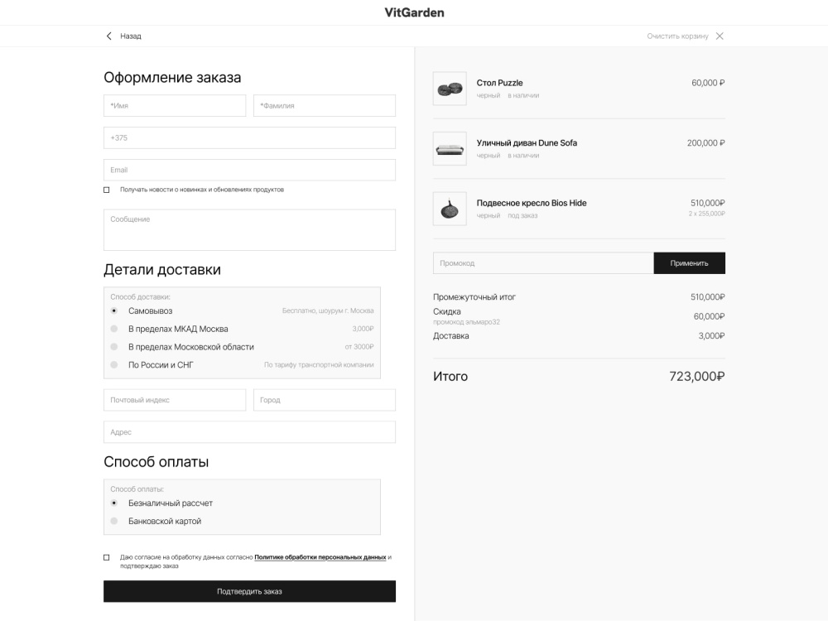Click the 200,000 ₽ sofa price

(706, 143)
